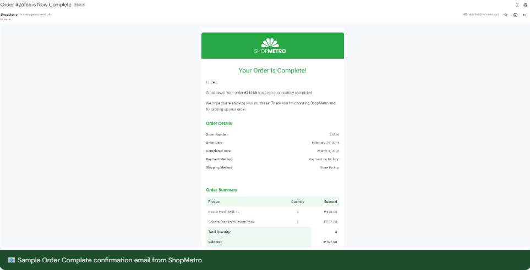
Task: Click the "Quantity" column header
Action: click(x=298, y=201)
